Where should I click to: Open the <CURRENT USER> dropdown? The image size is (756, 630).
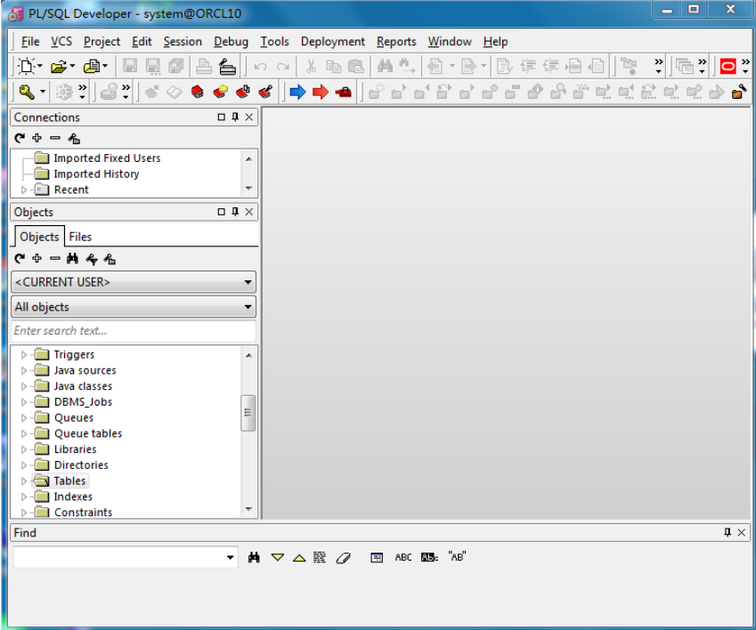pos(134,282)
